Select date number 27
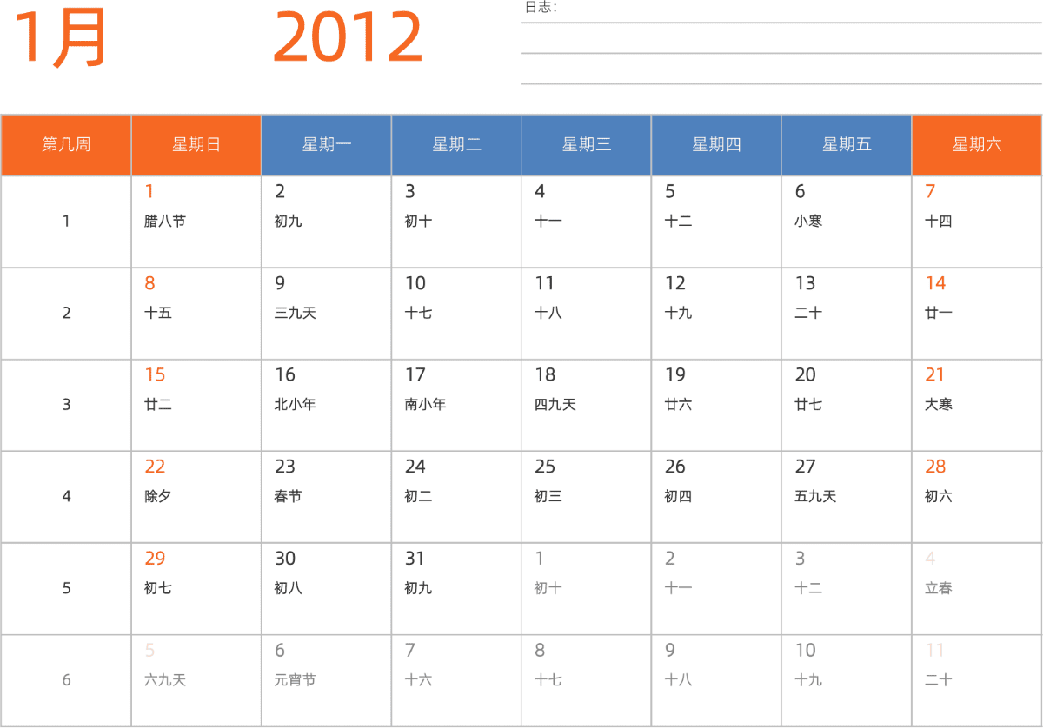The width and height of the screenshot is (1043, 728). click(x=806, y=467)
